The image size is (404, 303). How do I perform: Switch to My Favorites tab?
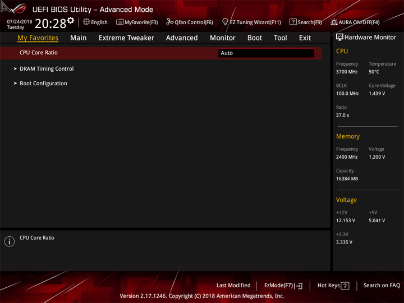38,38
